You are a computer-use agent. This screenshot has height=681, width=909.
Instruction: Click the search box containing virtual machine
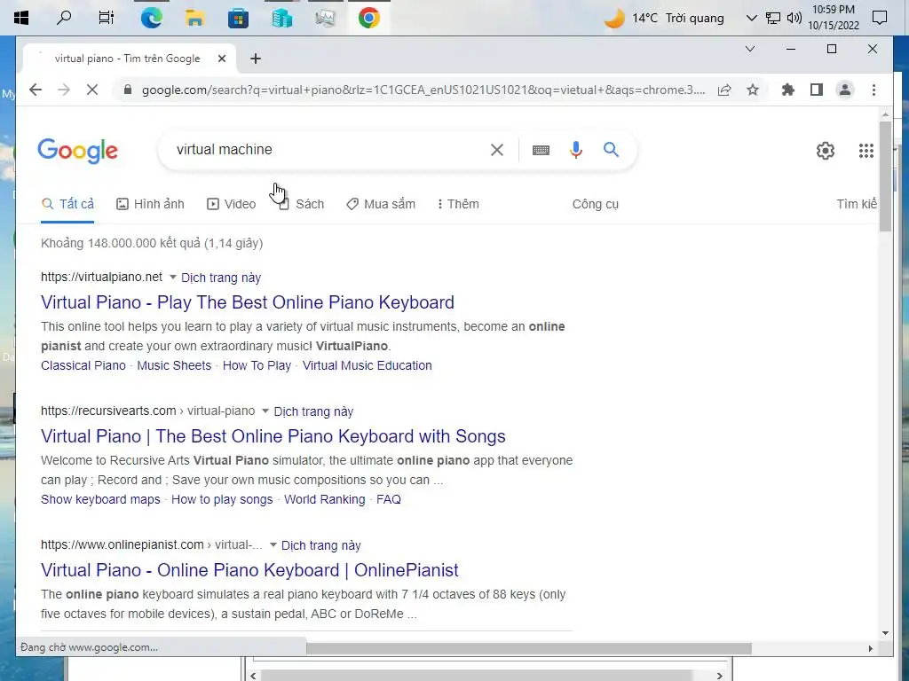[328, 149]
